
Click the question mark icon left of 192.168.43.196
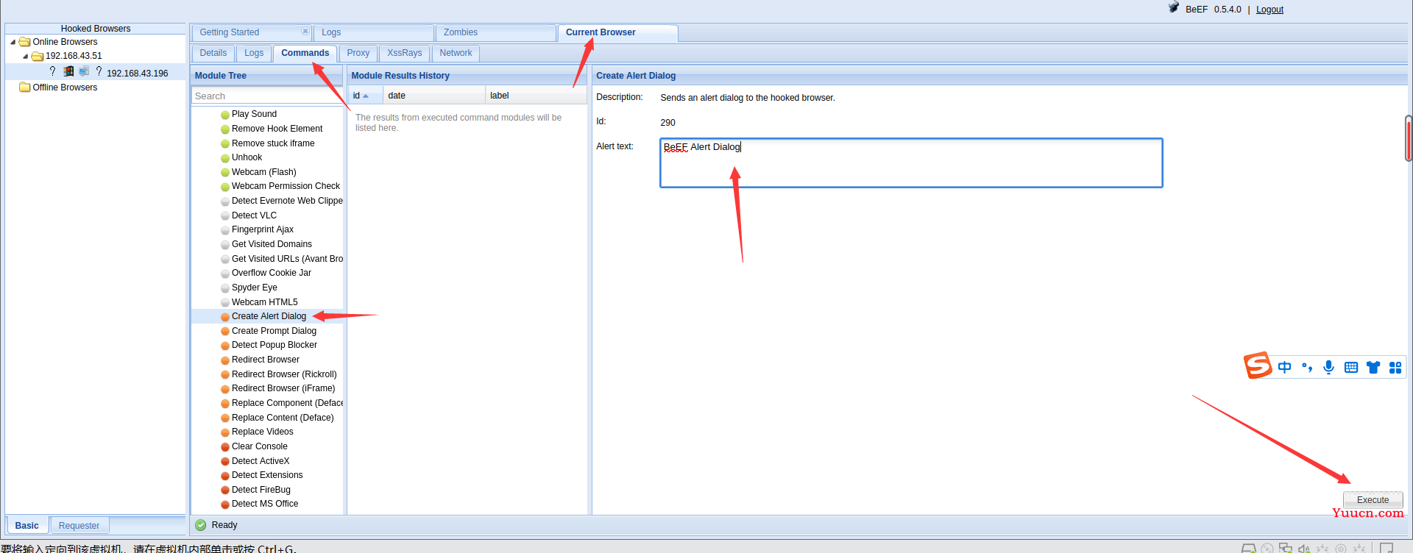pyautogui.click(x=99, y=71)
